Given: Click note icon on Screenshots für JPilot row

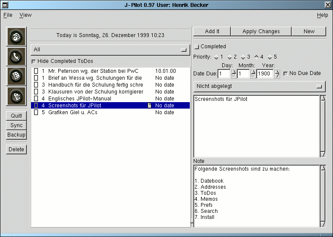Looking at the screenshot, I should coord(150,106).
